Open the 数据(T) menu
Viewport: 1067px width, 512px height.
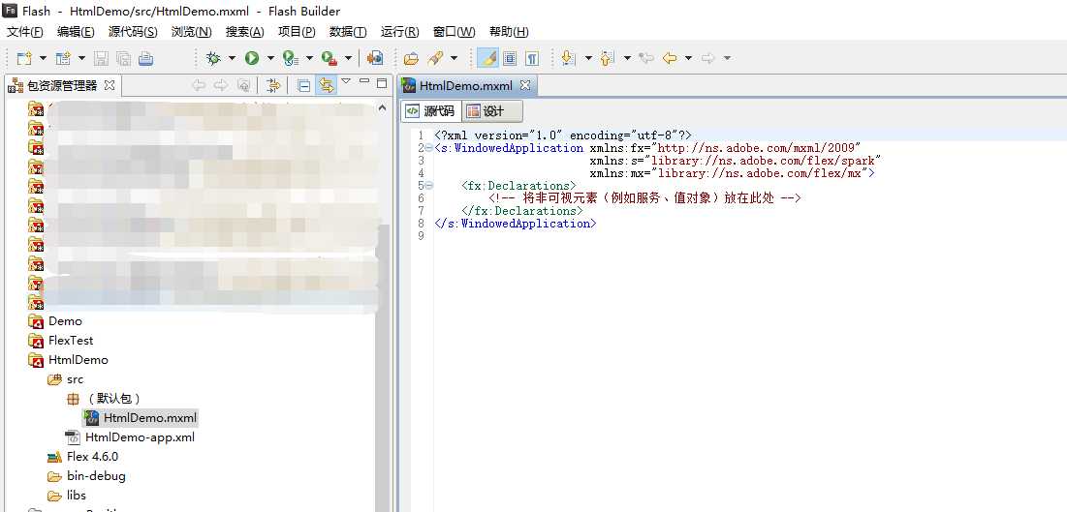point(348,32)
